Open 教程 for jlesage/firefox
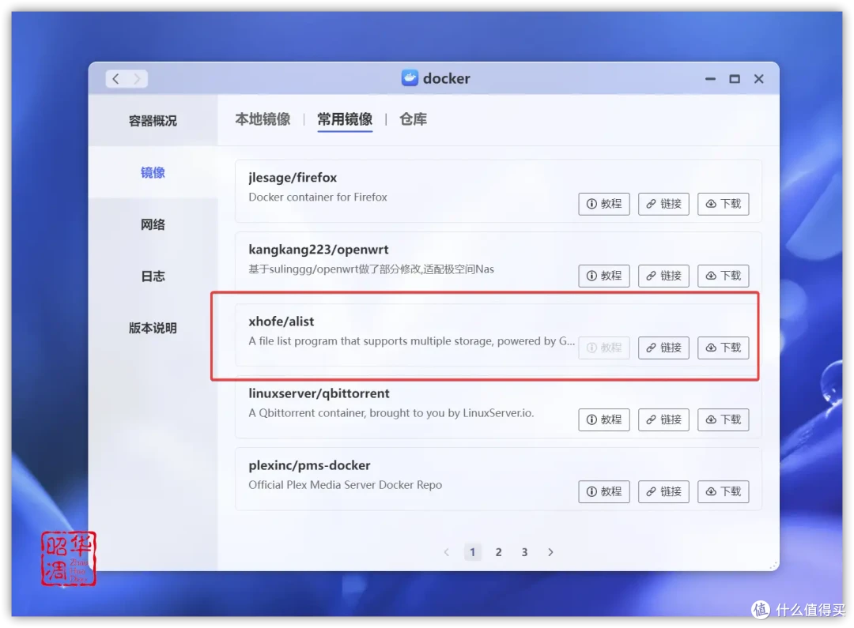The width and height of the screenshot is (854, 628). 604,204
